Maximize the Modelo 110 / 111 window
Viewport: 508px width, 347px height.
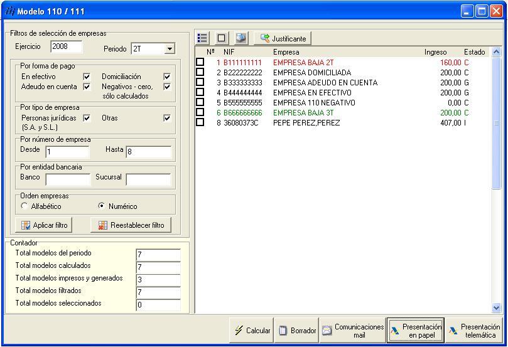[482, 11]
